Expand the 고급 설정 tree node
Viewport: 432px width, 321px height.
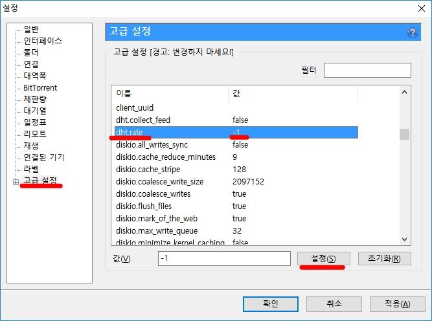[x=16, y=182]
